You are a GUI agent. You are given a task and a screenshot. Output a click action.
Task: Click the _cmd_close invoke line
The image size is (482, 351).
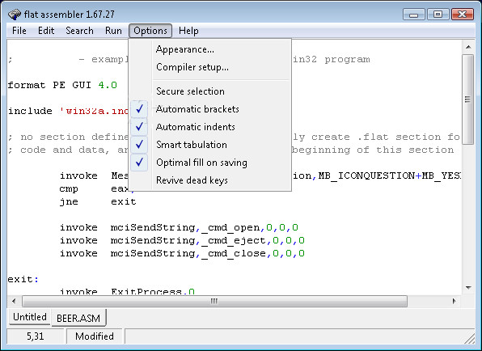click(x=182, y=254)
